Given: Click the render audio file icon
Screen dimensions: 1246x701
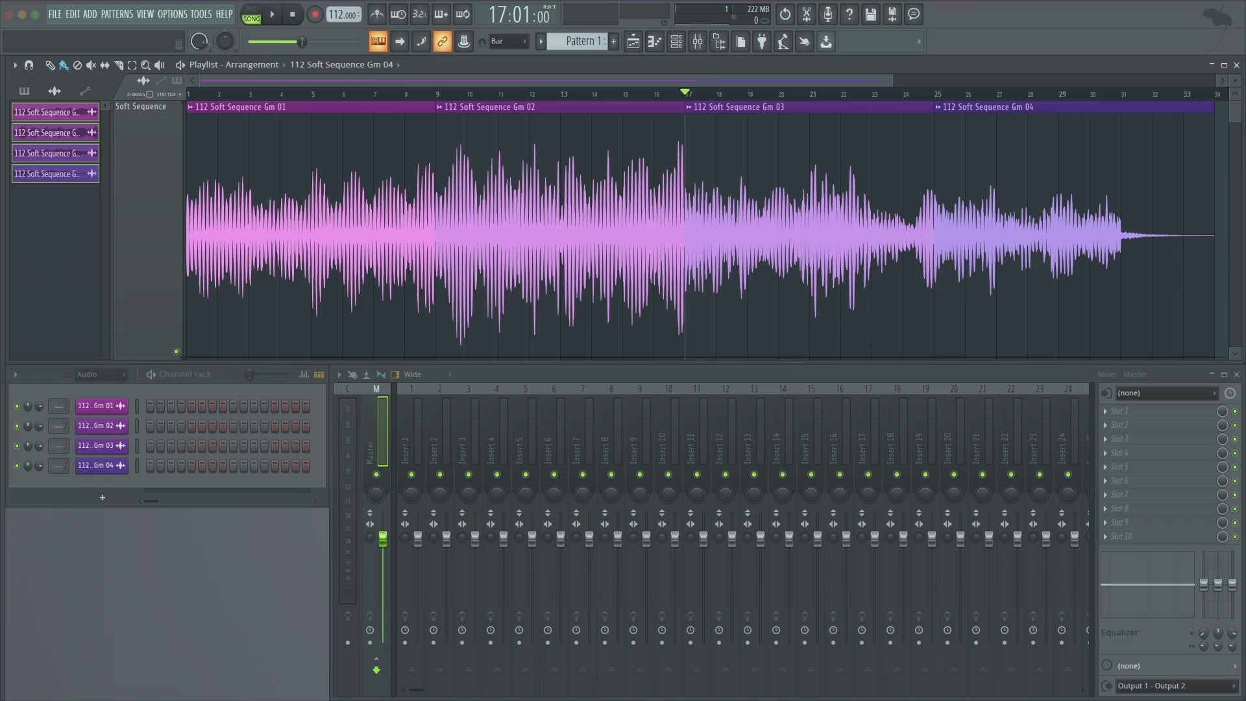Looking at the screenshot, I should (892, 14).
